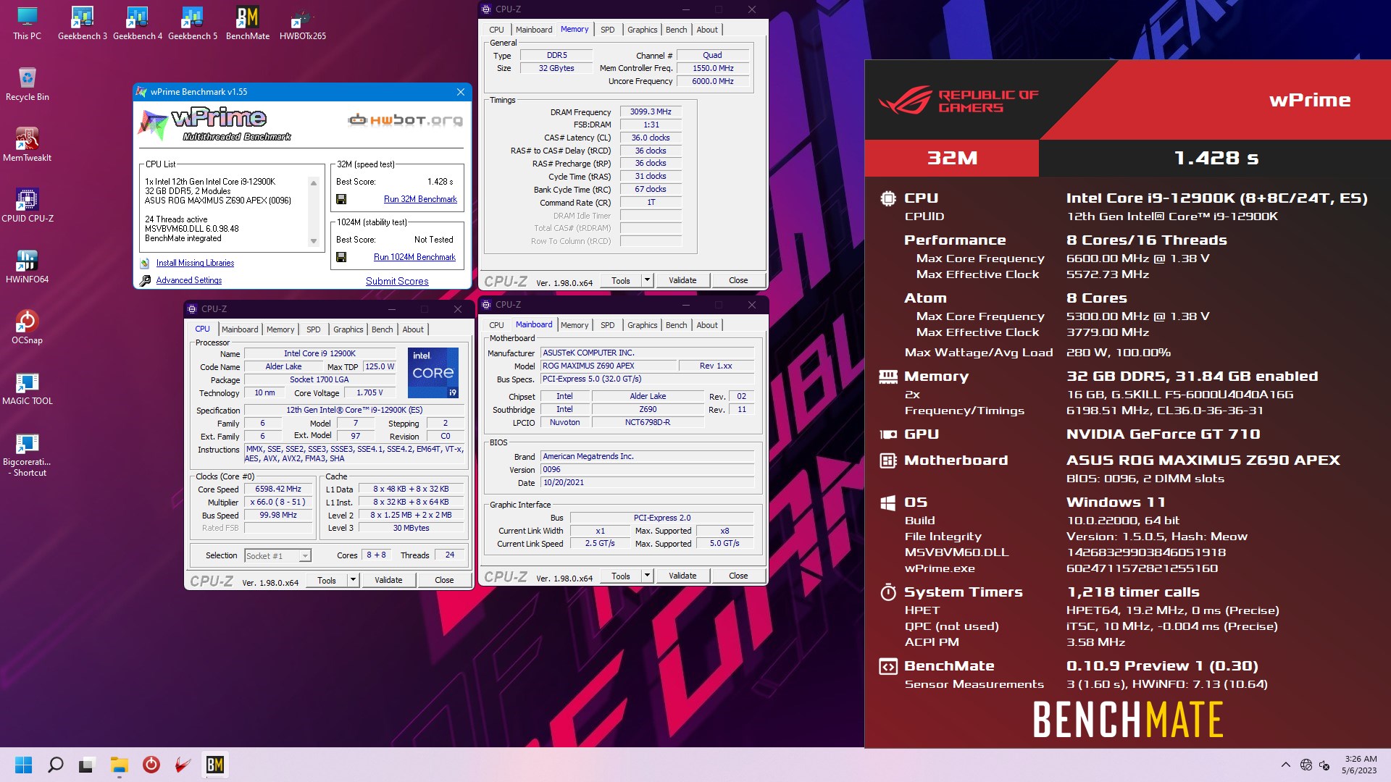Click the 32M save score floppy icon
The image size is (1391, 782).
pos(341,199)
